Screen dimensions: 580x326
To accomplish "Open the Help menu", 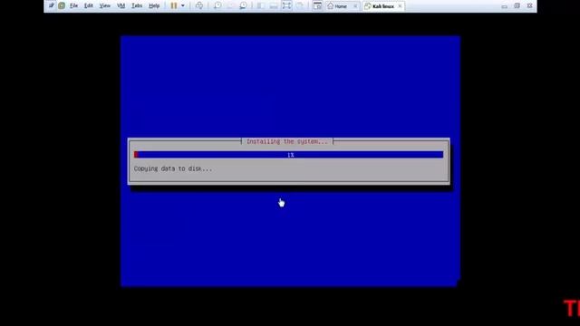I will (154, 5).
